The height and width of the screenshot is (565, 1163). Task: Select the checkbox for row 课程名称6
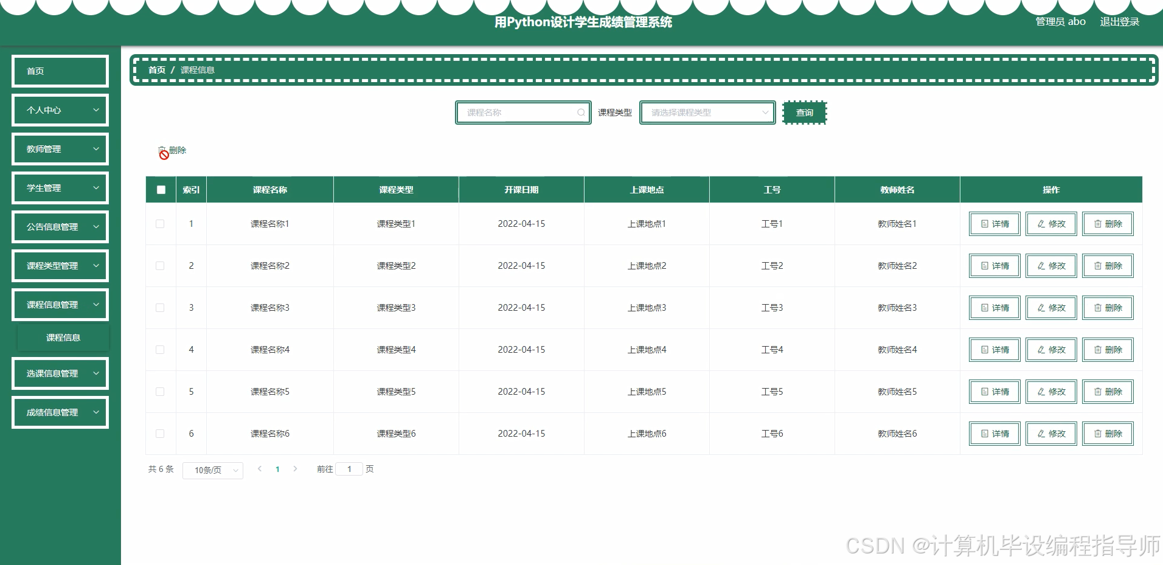coord(160,434)
